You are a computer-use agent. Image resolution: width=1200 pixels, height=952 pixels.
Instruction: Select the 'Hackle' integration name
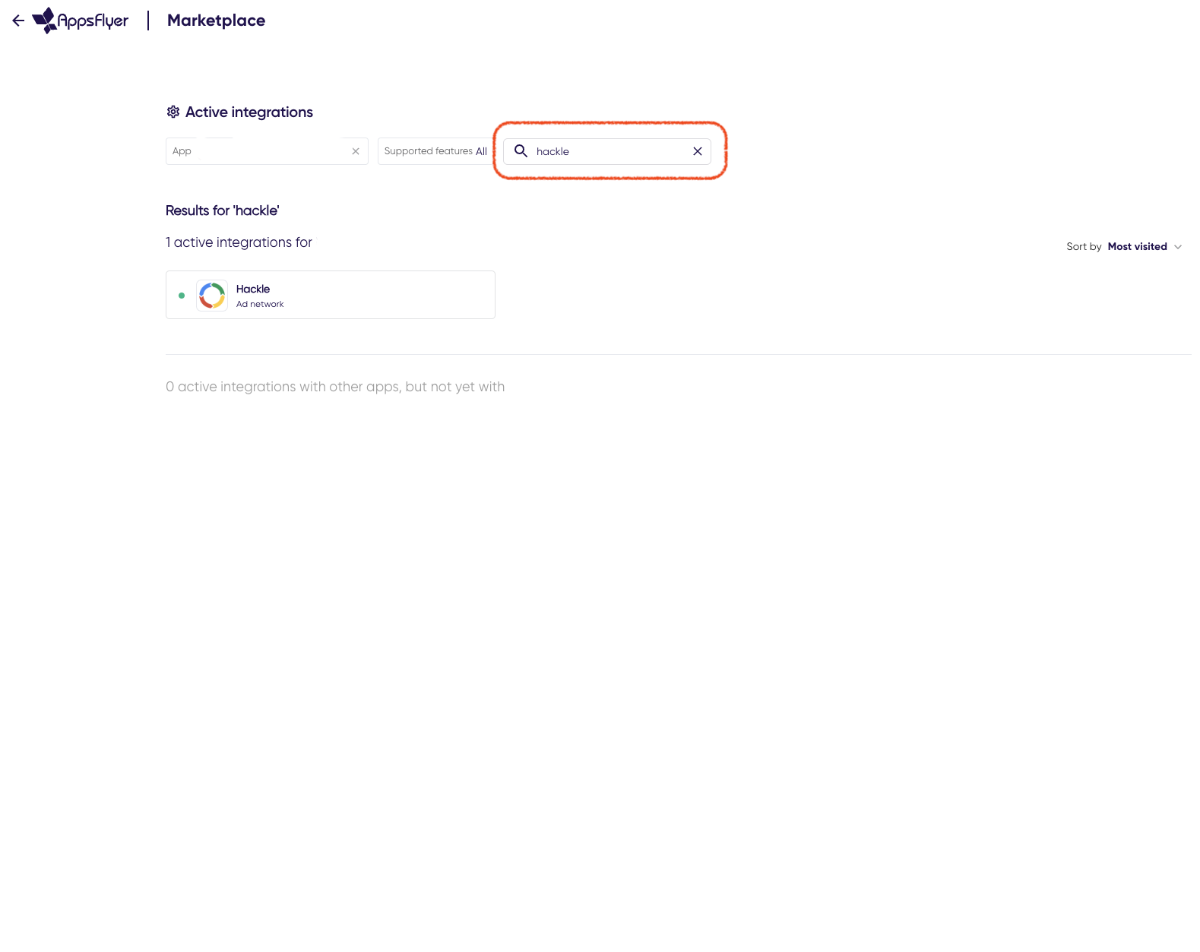coord(253,289)
